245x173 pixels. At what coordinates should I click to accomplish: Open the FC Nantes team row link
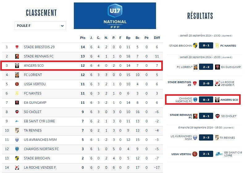(x=32, y=93)
